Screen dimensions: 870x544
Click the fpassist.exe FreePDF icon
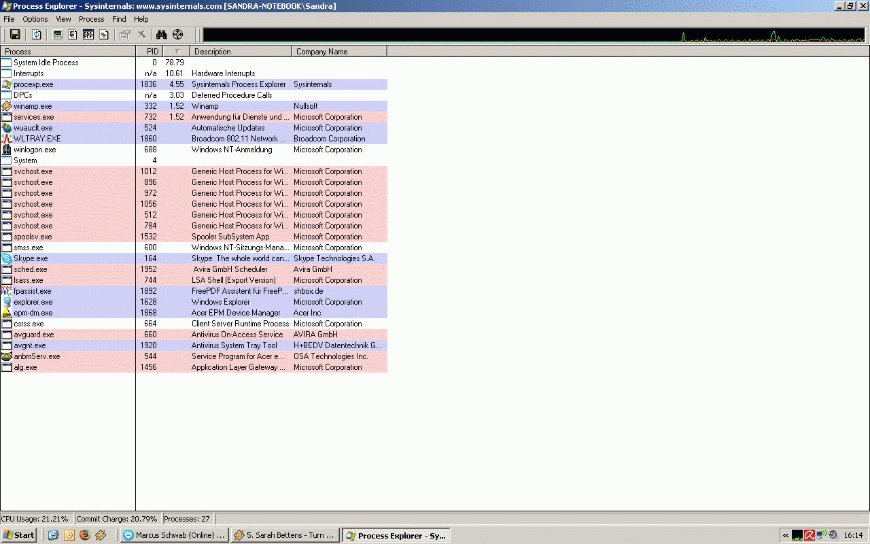7,291
